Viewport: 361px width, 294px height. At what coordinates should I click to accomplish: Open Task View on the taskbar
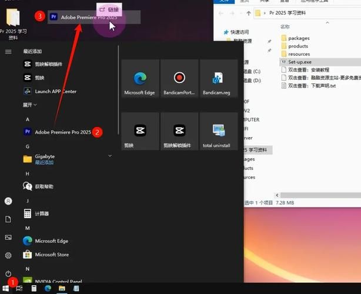19,288
